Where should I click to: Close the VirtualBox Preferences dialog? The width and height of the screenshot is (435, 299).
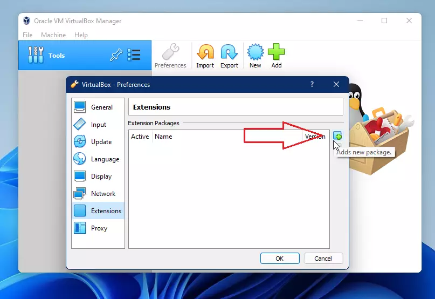(x=336, y=84)
